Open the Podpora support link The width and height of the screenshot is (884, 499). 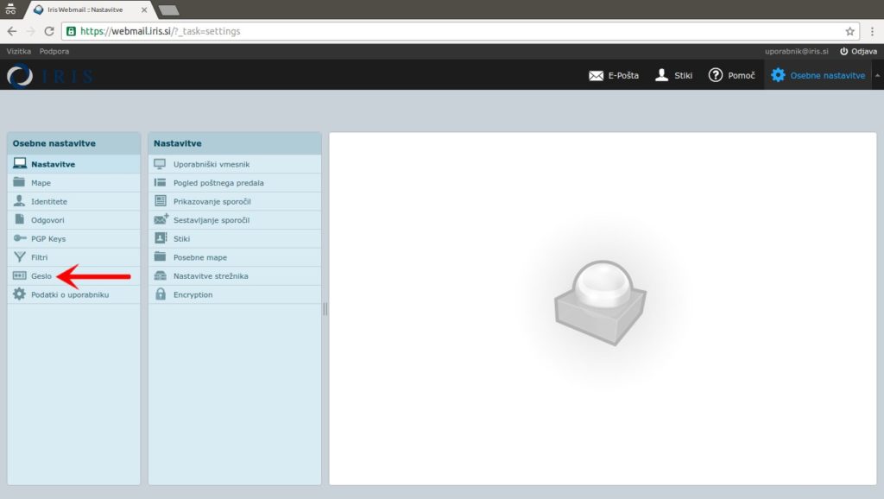(54, 52)
